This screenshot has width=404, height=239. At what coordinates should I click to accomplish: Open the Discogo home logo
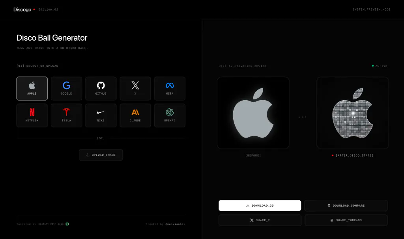coord(22,9)
